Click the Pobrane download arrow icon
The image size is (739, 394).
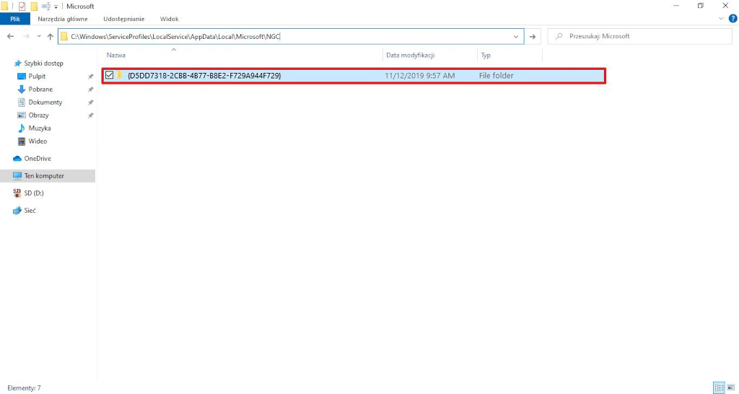point(21,89)
